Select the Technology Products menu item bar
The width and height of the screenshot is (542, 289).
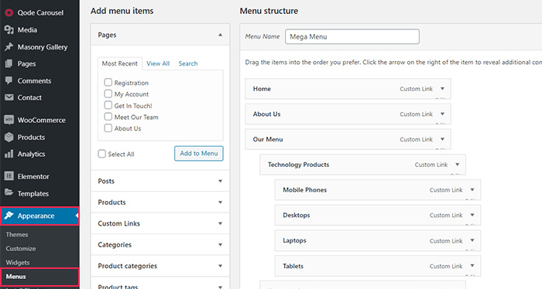pos(362,165)
